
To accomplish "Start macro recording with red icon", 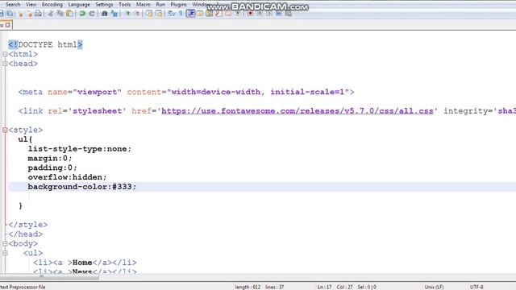I will tap(251, 14).
